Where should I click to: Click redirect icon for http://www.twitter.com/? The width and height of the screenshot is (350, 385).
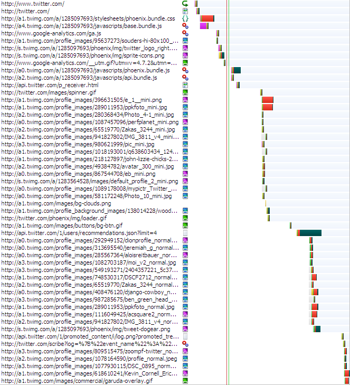point(185,4)
